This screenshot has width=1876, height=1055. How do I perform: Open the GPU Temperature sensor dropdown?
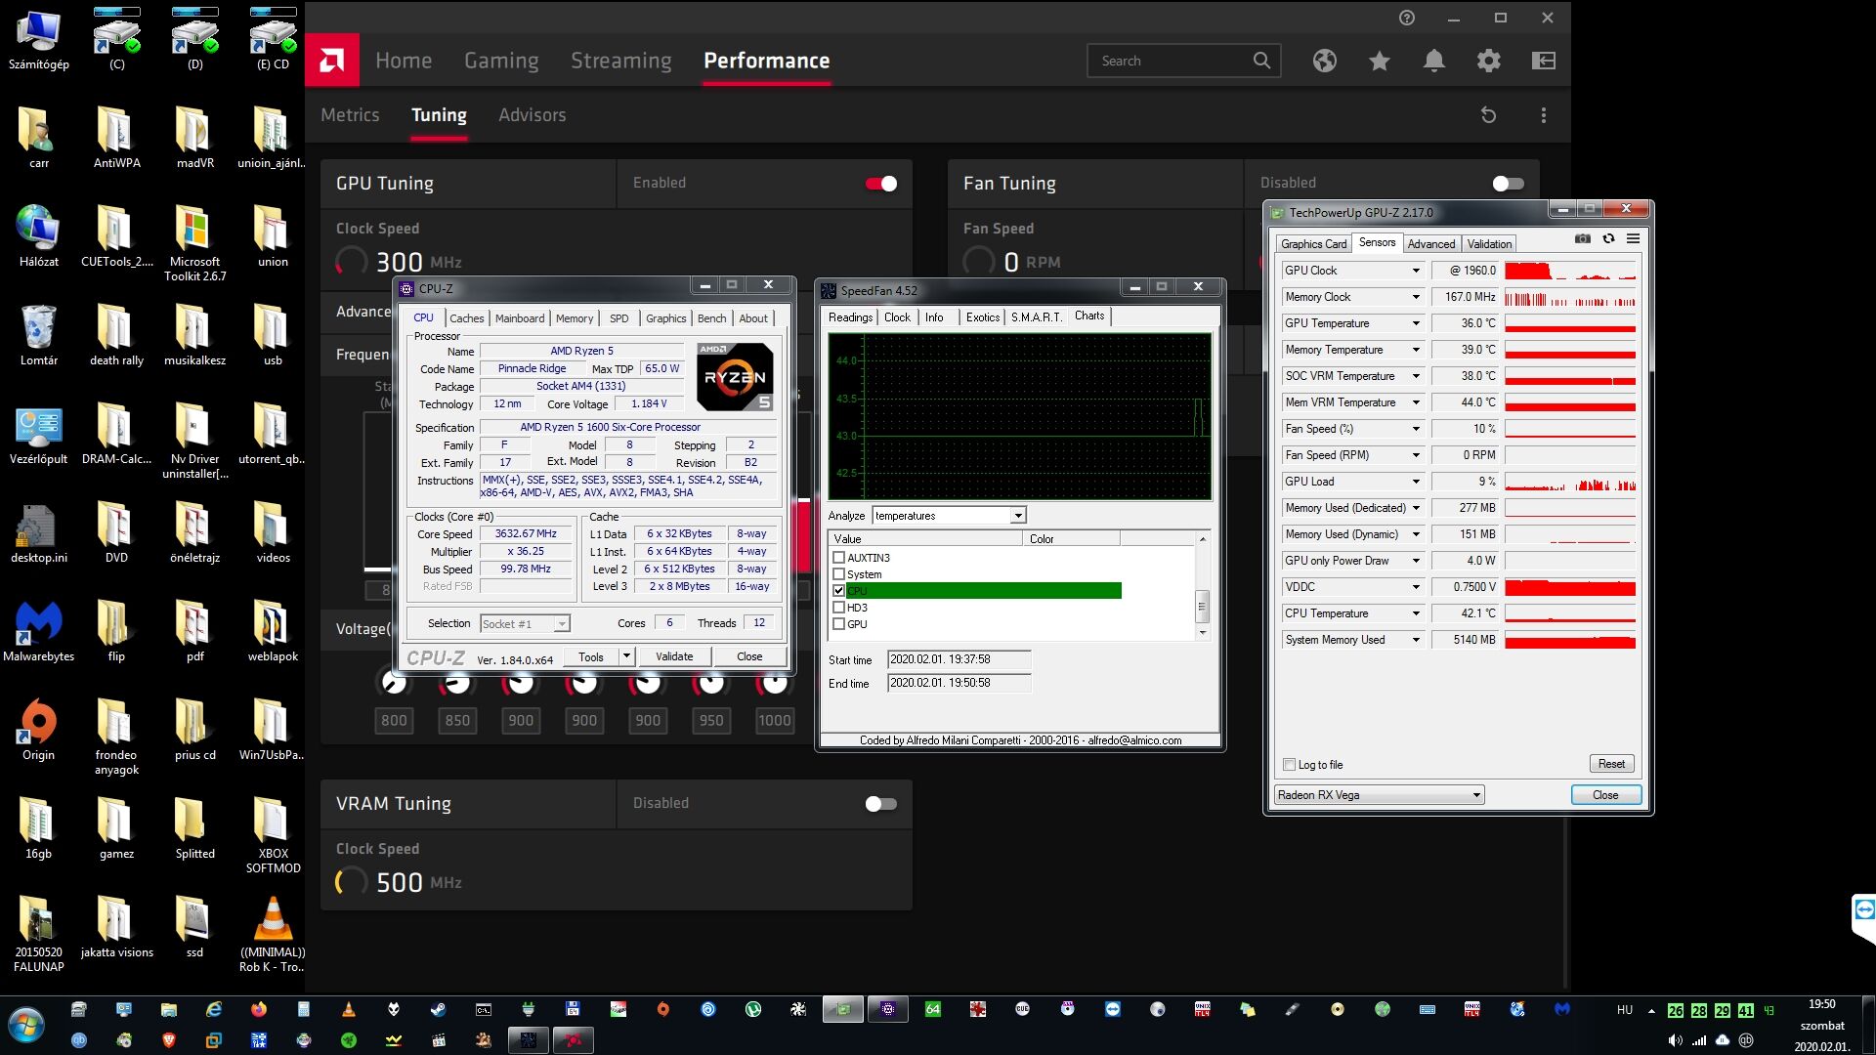coord(1415,323)
